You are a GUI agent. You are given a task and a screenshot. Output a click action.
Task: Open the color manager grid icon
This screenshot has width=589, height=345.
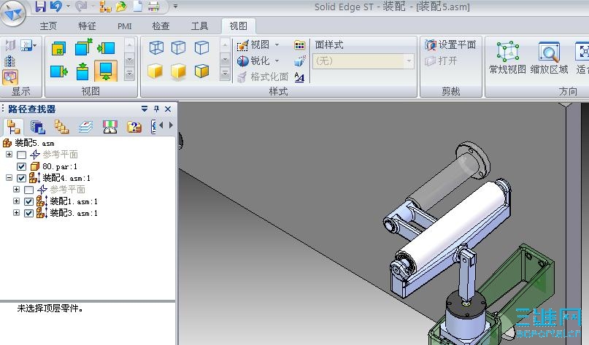(x=299, y=45)
